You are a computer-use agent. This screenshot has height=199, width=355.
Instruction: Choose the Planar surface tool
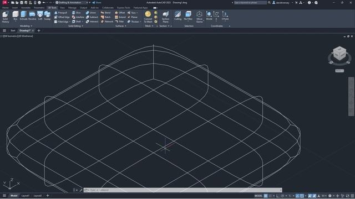click(x=133, y=17)
